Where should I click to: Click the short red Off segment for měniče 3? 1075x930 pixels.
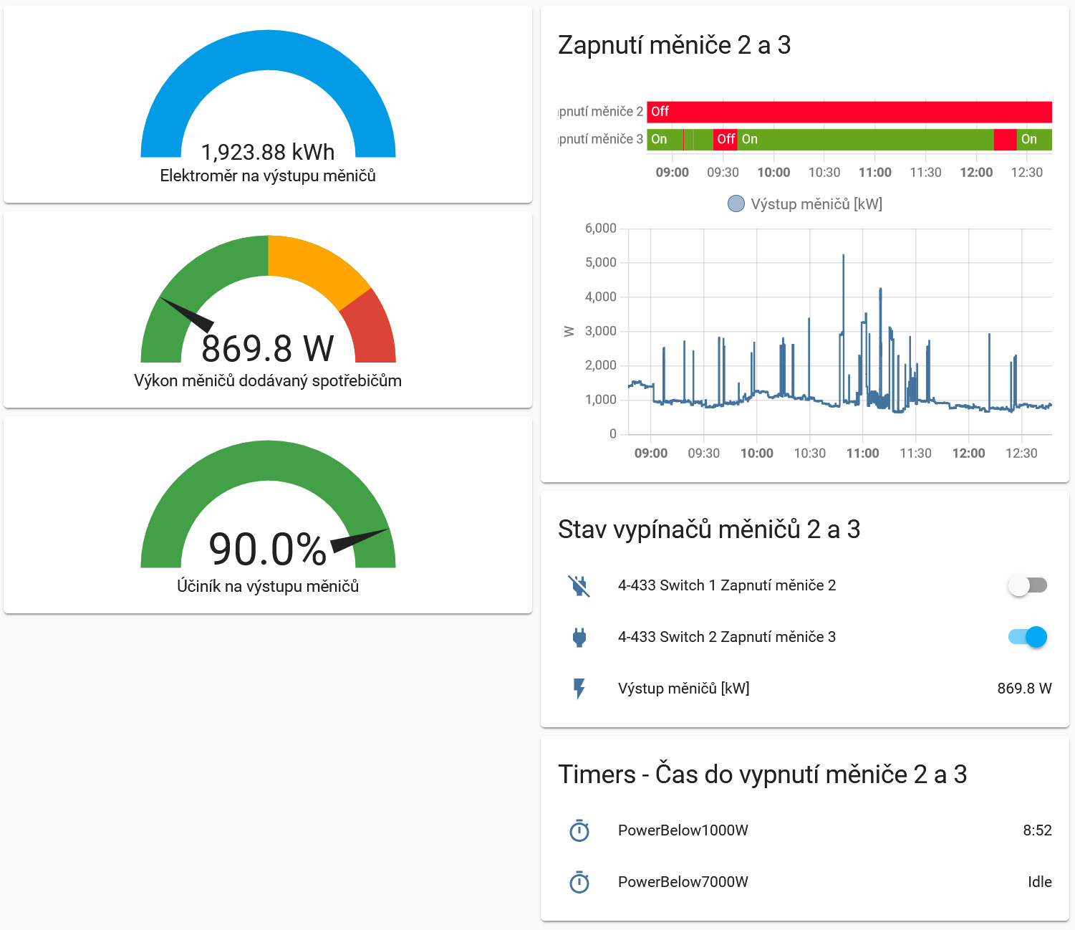[725, 139]
